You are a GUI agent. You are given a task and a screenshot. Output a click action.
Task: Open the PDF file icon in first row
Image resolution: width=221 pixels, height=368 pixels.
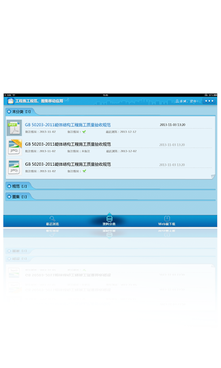pos(14,128)
